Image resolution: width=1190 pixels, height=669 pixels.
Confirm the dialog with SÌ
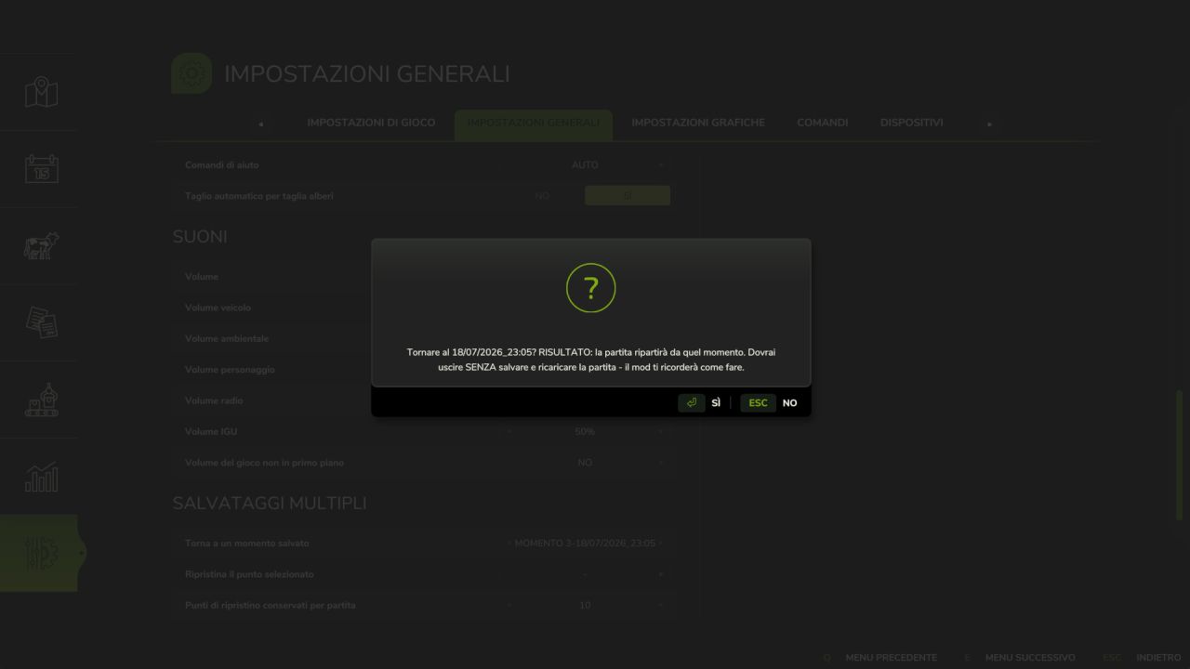pyautogui.click(x=716, y=402)
